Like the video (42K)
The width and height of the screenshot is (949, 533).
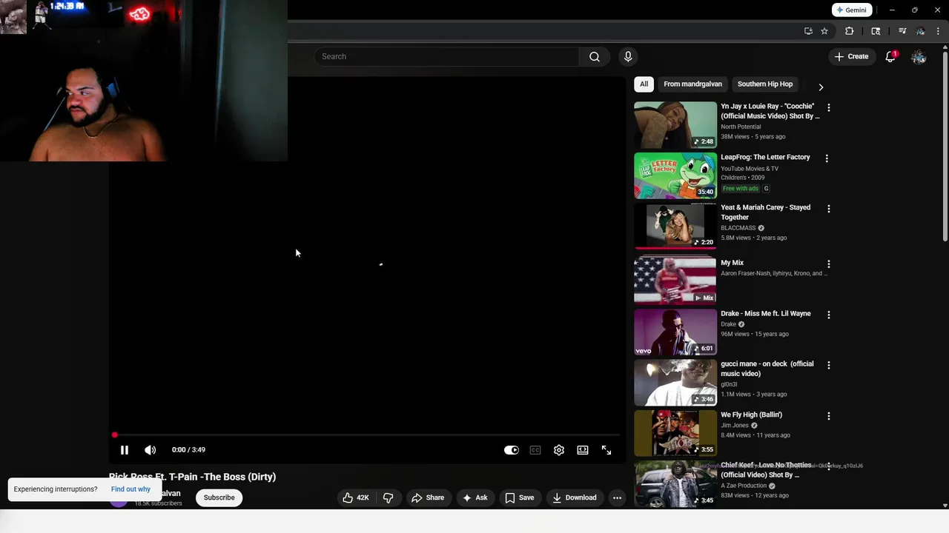coord(355,498)
